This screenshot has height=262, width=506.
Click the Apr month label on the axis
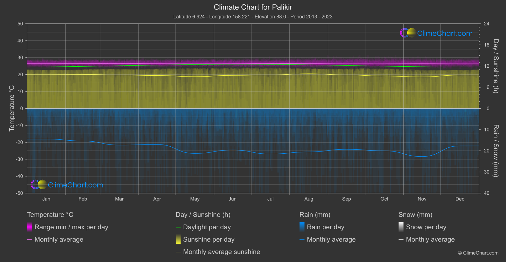click(x=157, y=199)
